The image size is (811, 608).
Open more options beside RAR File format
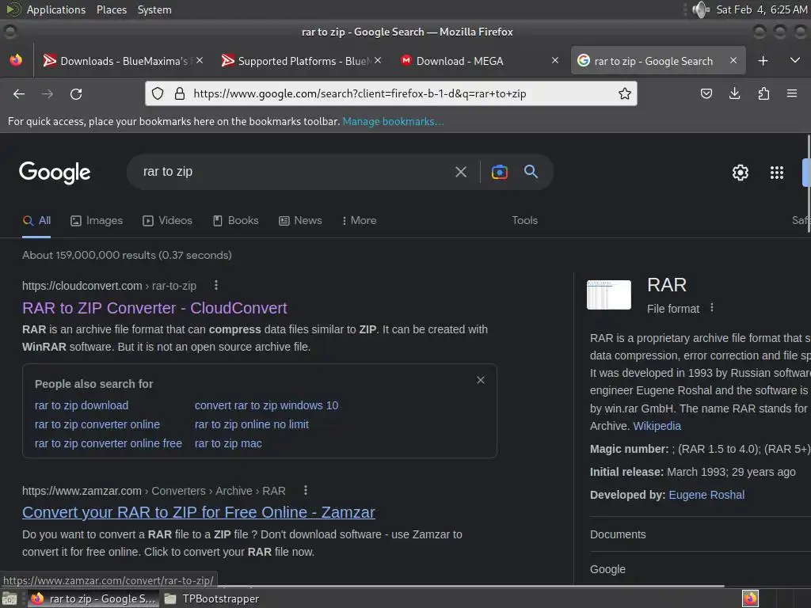pos(712,308)
